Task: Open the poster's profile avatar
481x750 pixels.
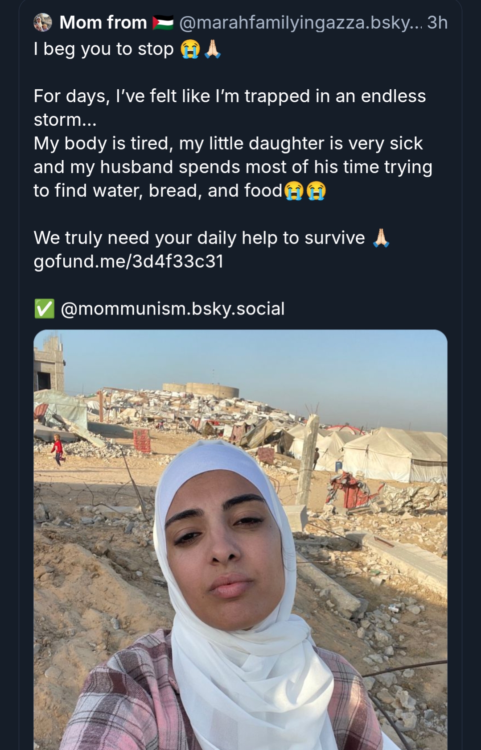Action: tap(43, 22)
